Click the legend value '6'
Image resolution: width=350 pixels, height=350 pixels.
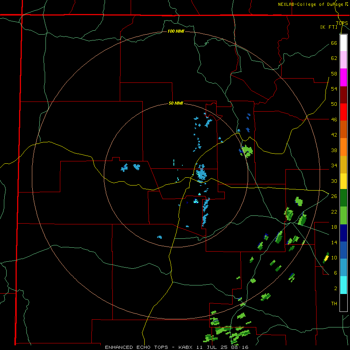click(x=336, y=273)
